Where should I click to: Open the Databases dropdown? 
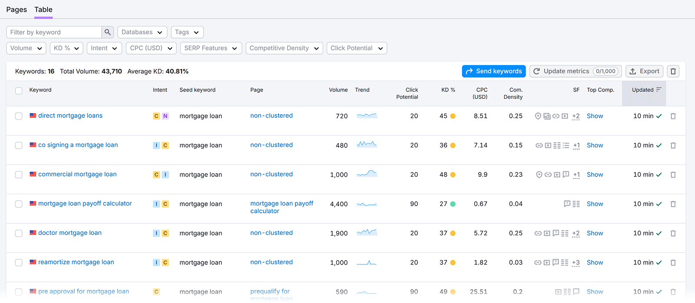[142, 32]
